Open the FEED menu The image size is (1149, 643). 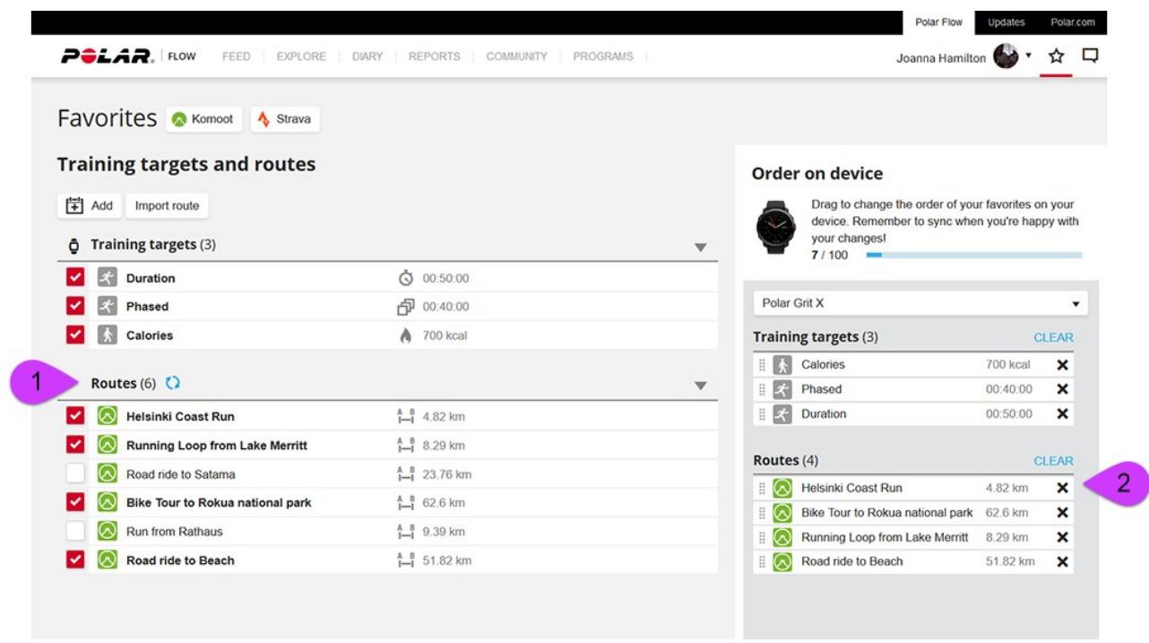(x=237, y=56)
